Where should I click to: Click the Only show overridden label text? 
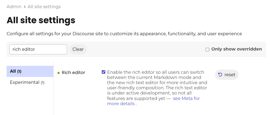point(237,49)
